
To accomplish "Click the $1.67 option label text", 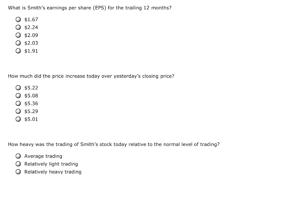I will pyautogui.click(x=31, y=20).
